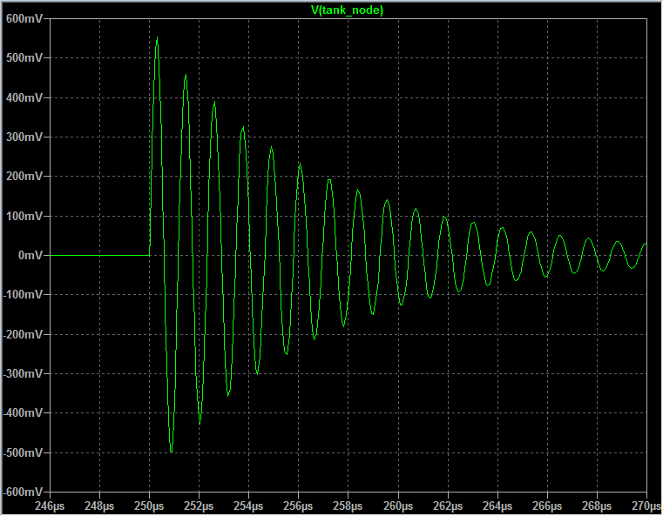Click the 262µs time axis label
This screenshot has width=663, height=516.
click(x=448, y=506)
